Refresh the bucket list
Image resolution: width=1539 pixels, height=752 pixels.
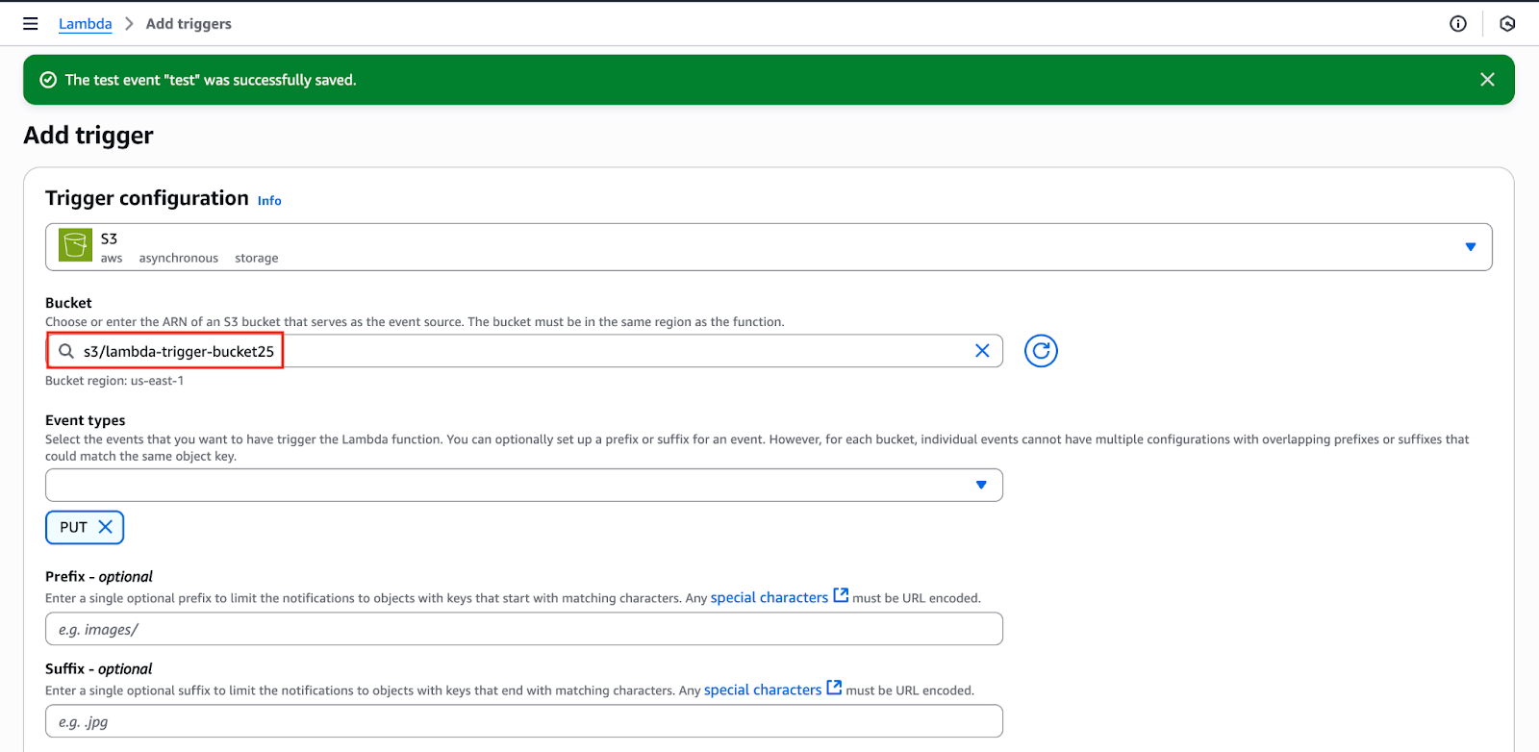(x=1041, y=351)
